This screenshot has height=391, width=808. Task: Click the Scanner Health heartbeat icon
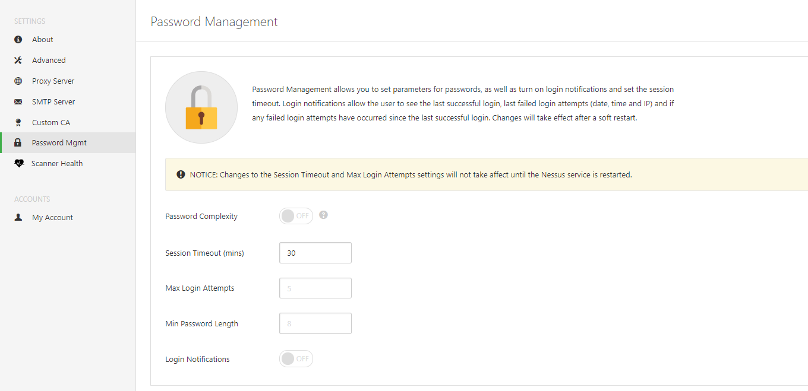coord(19,163)
